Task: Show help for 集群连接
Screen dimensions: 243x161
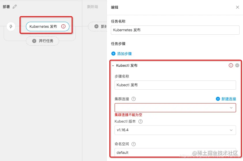Action: pyautogui.click(x=134, y=99)
